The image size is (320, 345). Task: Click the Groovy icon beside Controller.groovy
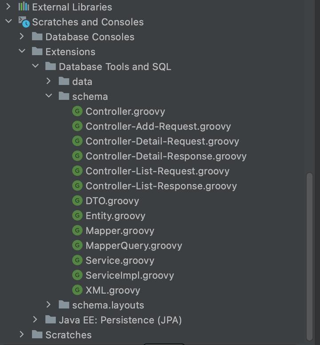pyautogui.click(x=78, y=111)
